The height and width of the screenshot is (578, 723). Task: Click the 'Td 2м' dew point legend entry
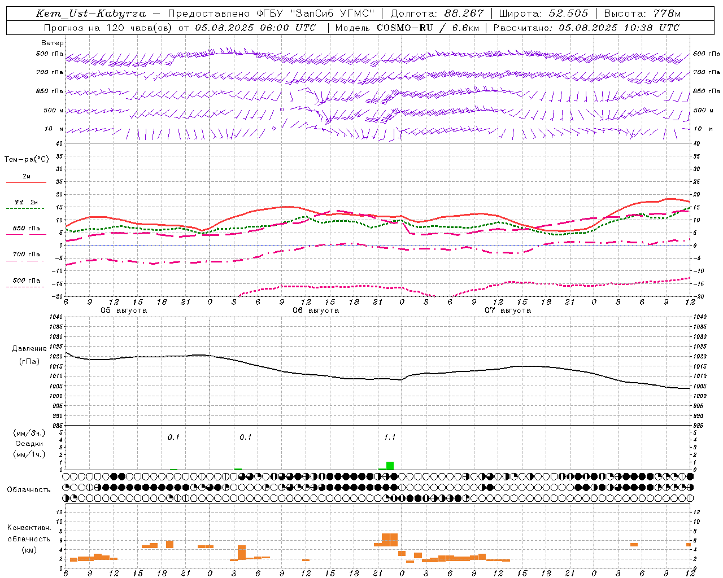[x=27, y=202]
